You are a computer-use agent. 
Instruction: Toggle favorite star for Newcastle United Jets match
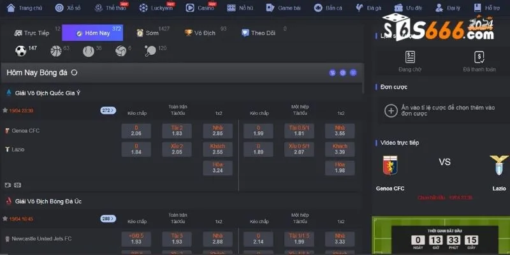5,219
